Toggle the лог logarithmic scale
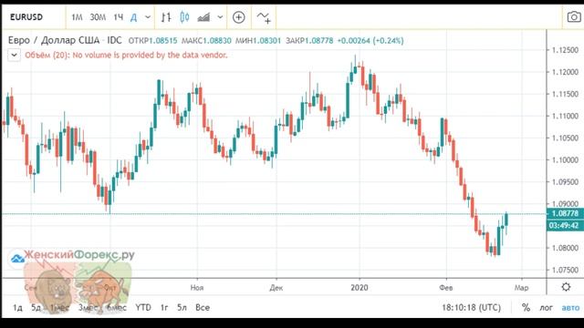This screenshot has height=328, width=584. 547,308
